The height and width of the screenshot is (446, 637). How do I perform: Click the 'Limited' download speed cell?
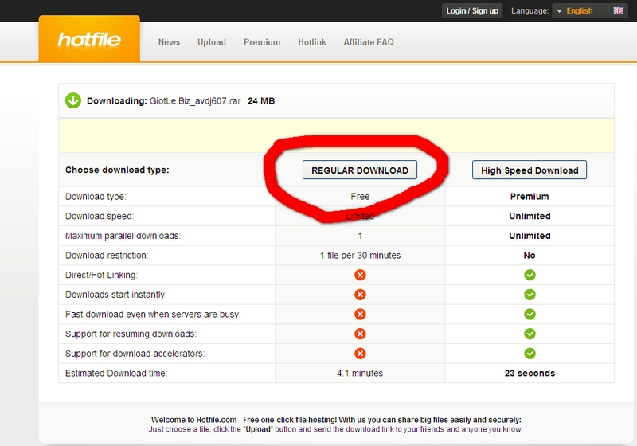click(360, 216)
